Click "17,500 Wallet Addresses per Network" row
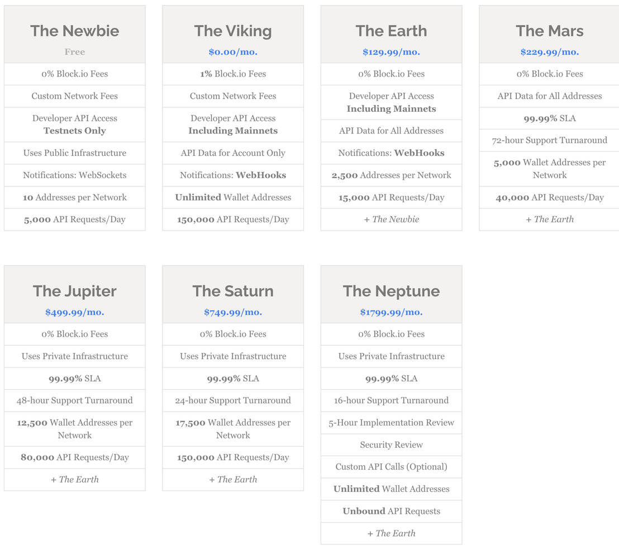The height and width of the screenshot is (550, 619). pos(233,429)
